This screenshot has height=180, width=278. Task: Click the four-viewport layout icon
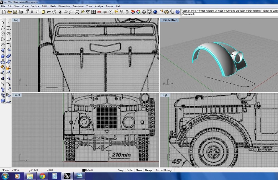click(94, 12)
